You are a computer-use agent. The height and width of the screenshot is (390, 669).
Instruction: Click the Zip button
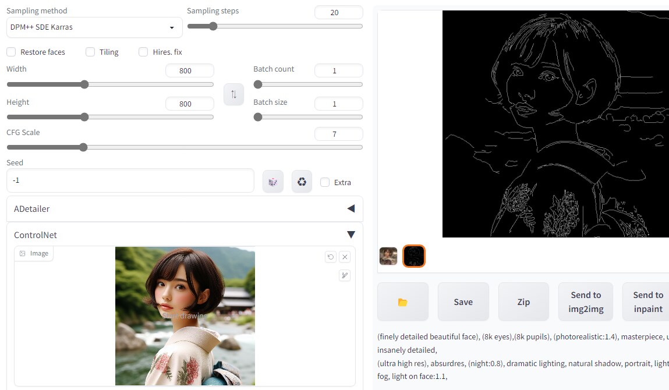coord(523,302)
